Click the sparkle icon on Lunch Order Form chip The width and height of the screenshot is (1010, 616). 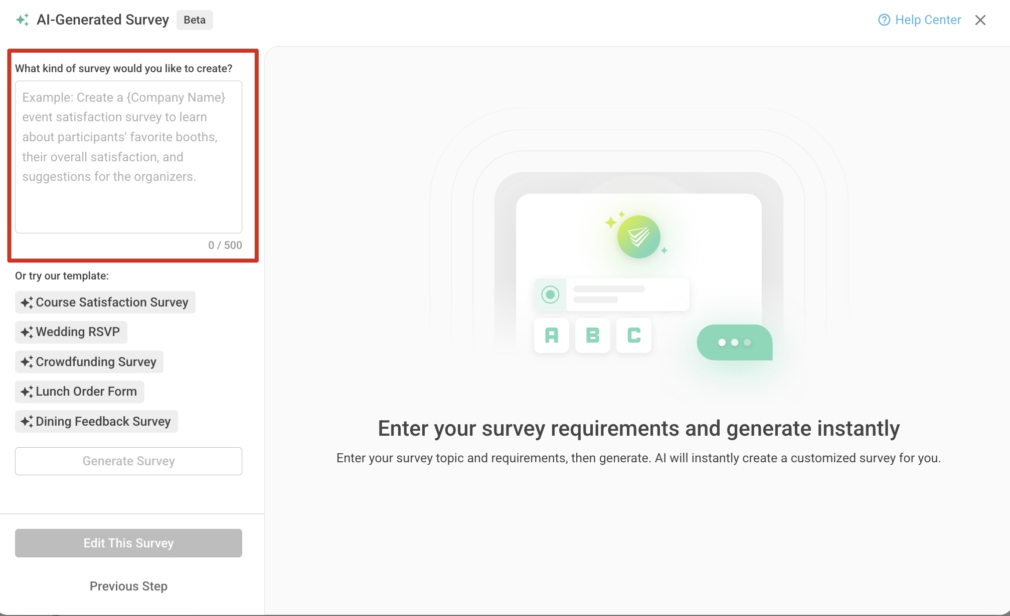click(x=28, y=391)
